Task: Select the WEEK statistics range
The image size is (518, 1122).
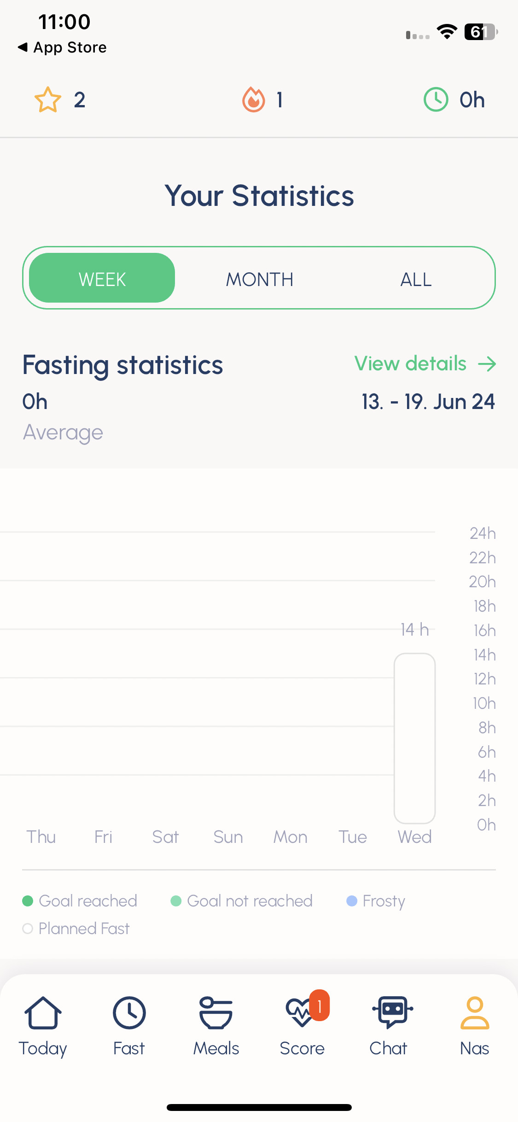Action: pos(102,278)
